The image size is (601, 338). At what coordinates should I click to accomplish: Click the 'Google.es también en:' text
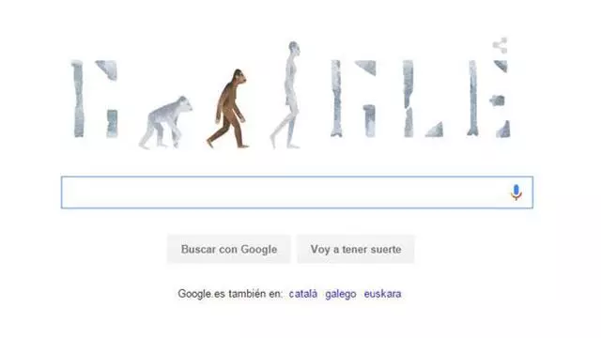coord(230,294)
